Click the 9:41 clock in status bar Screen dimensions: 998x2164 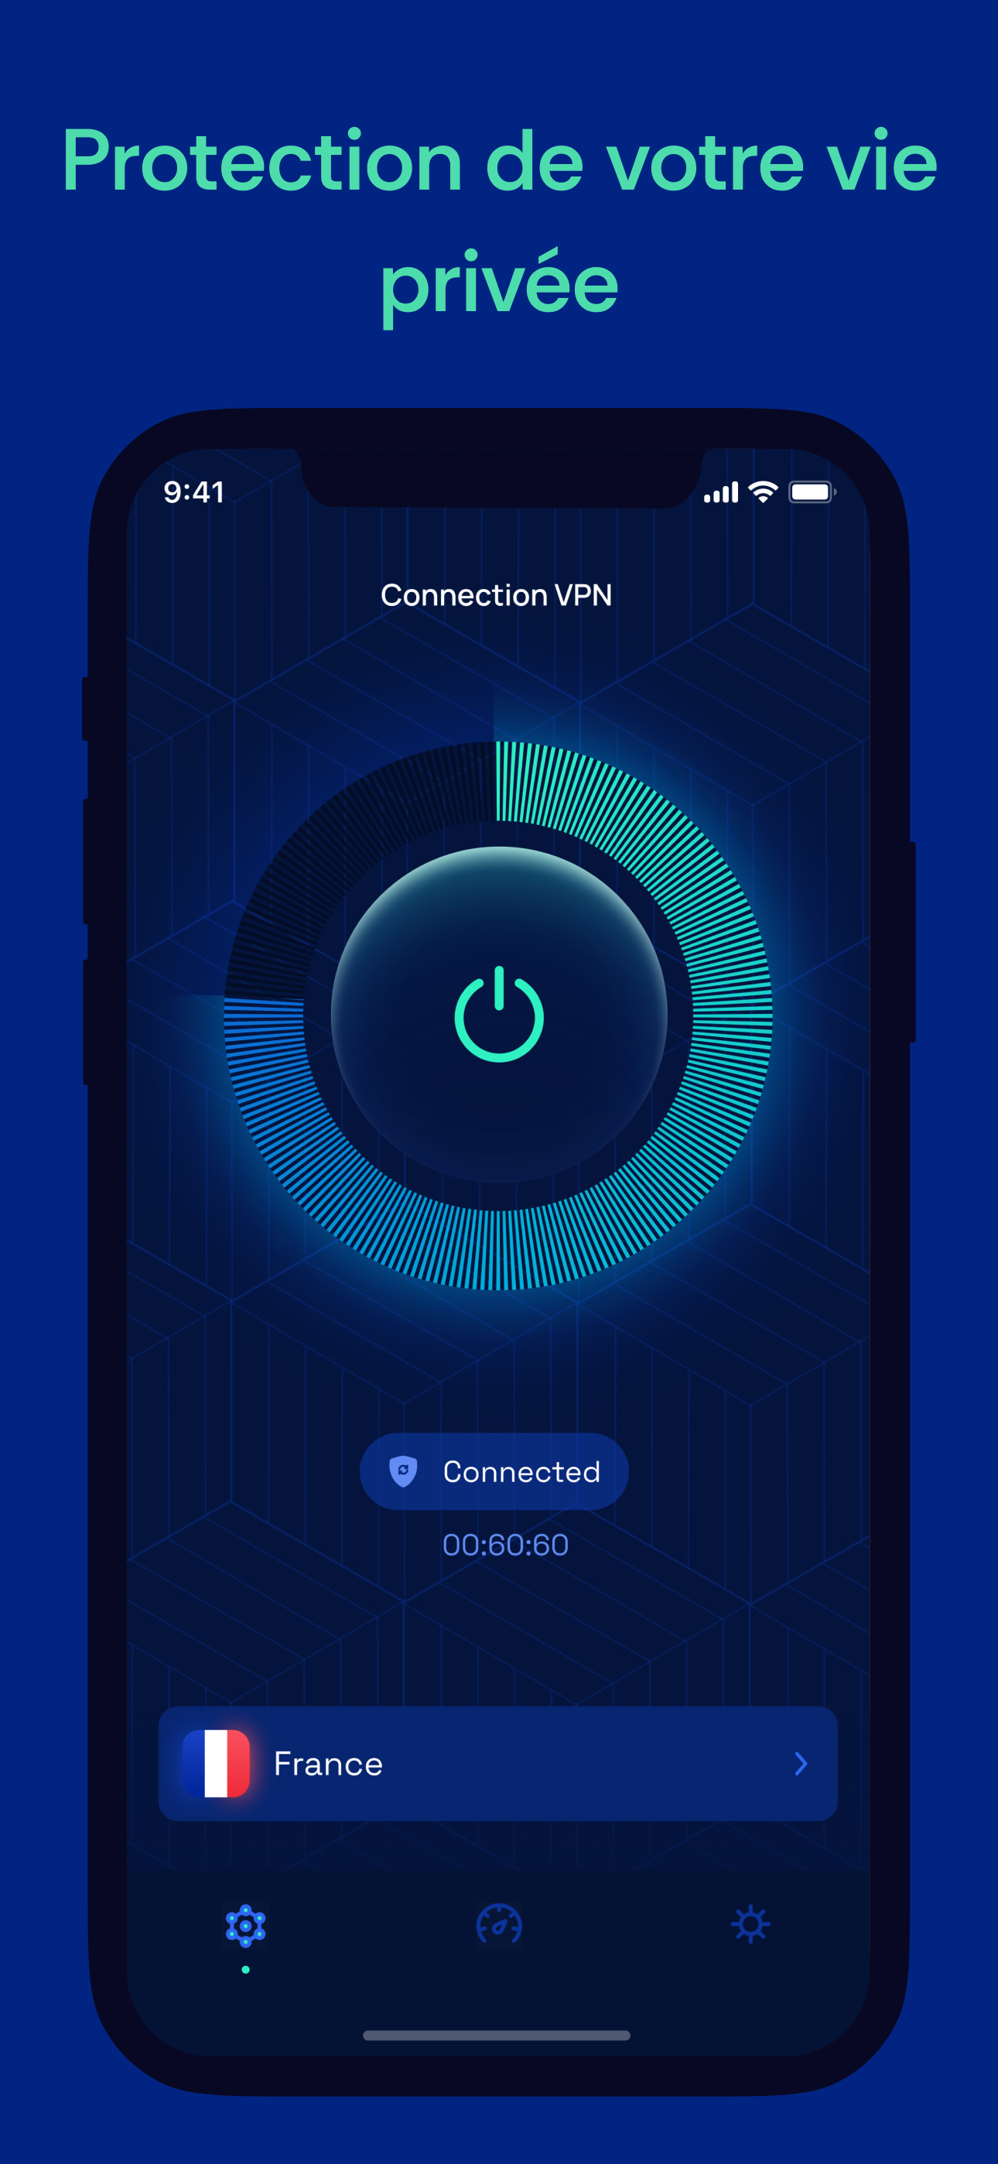[x=194, y=492]
